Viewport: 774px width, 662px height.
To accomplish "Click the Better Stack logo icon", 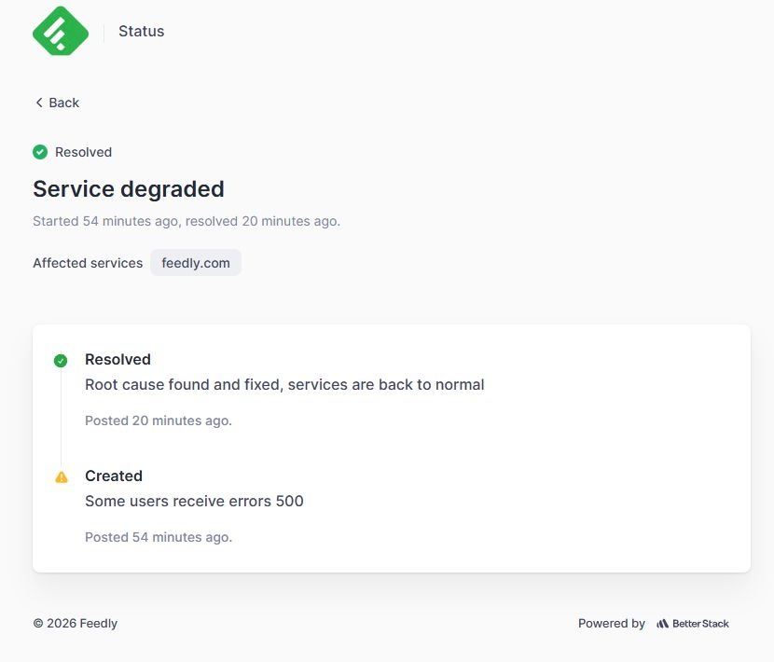I will click(x=662, y=624).
